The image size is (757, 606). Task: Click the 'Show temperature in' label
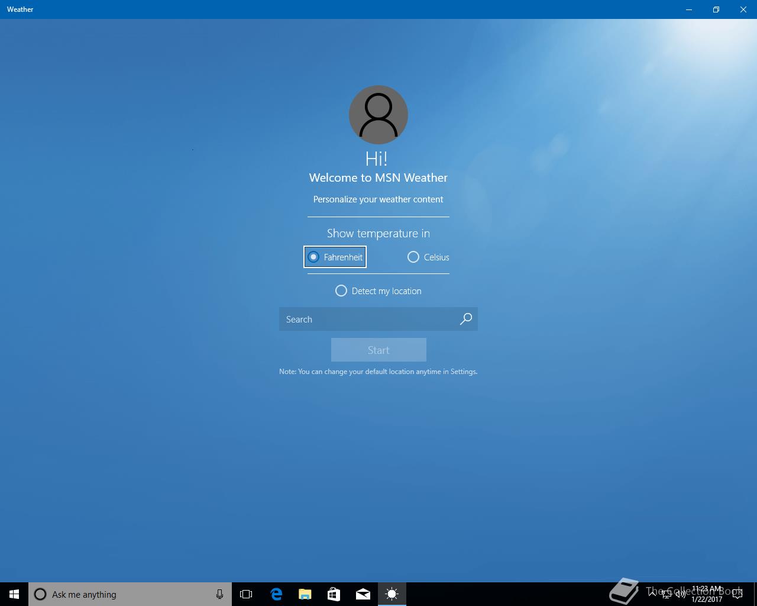point(378,233)
